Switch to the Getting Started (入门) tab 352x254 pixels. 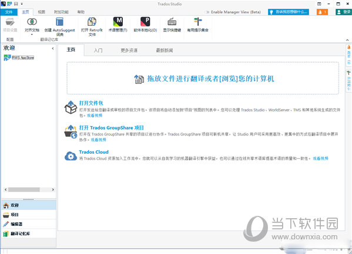[98, 50]
